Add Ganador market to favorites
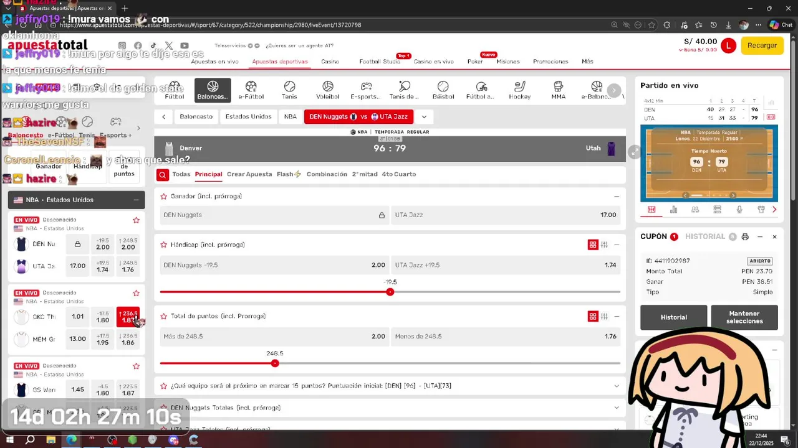 pos(164,196)
